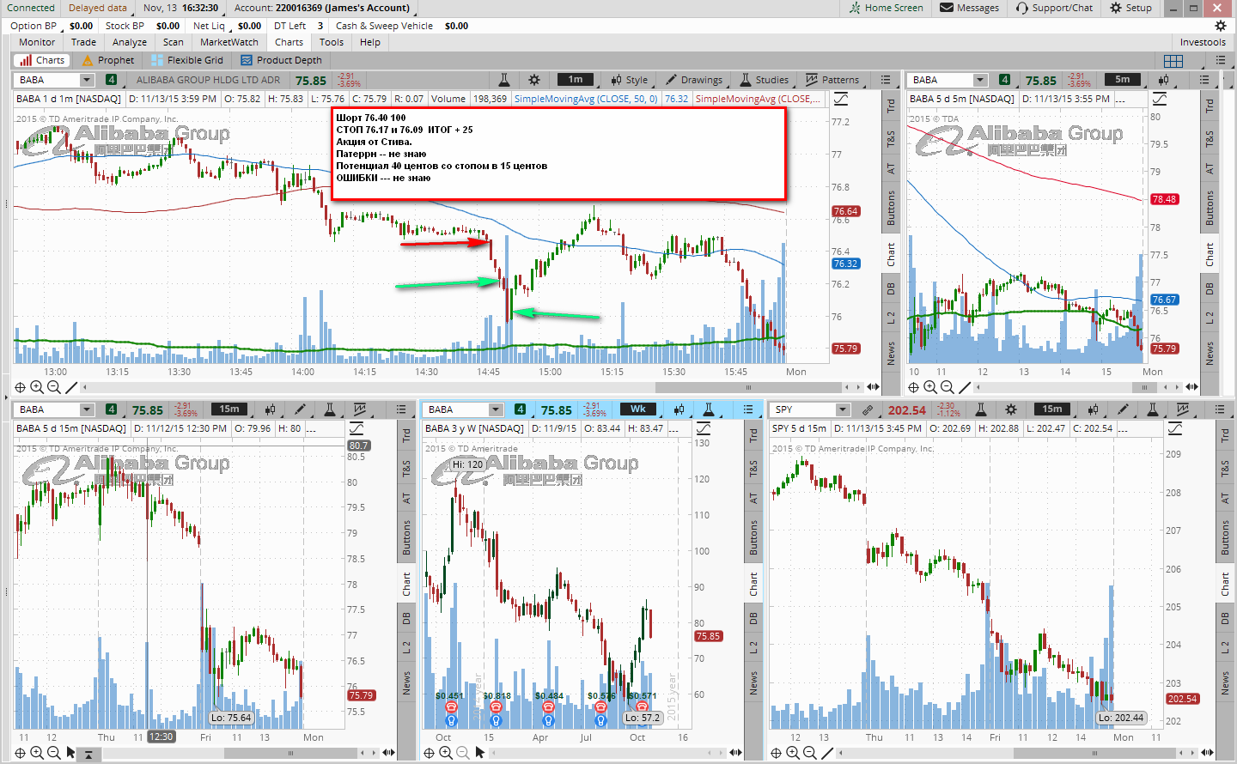Open share/flask icon in BABA 1m chart toolbar
The width and height of the screenshot is (1237, 764).
point(504,80)
